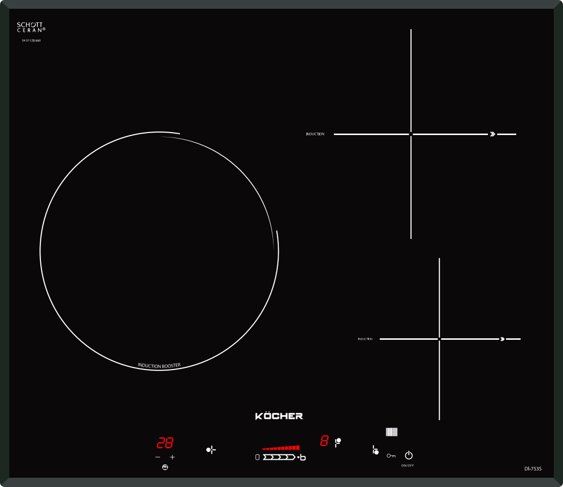Tap the clock timer icon
Screen dimensions: 563x487
point(165,468)
